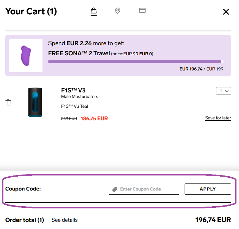Screen dimensions: 239x229
Task: Click Save for later link
Action: point(218,118)
